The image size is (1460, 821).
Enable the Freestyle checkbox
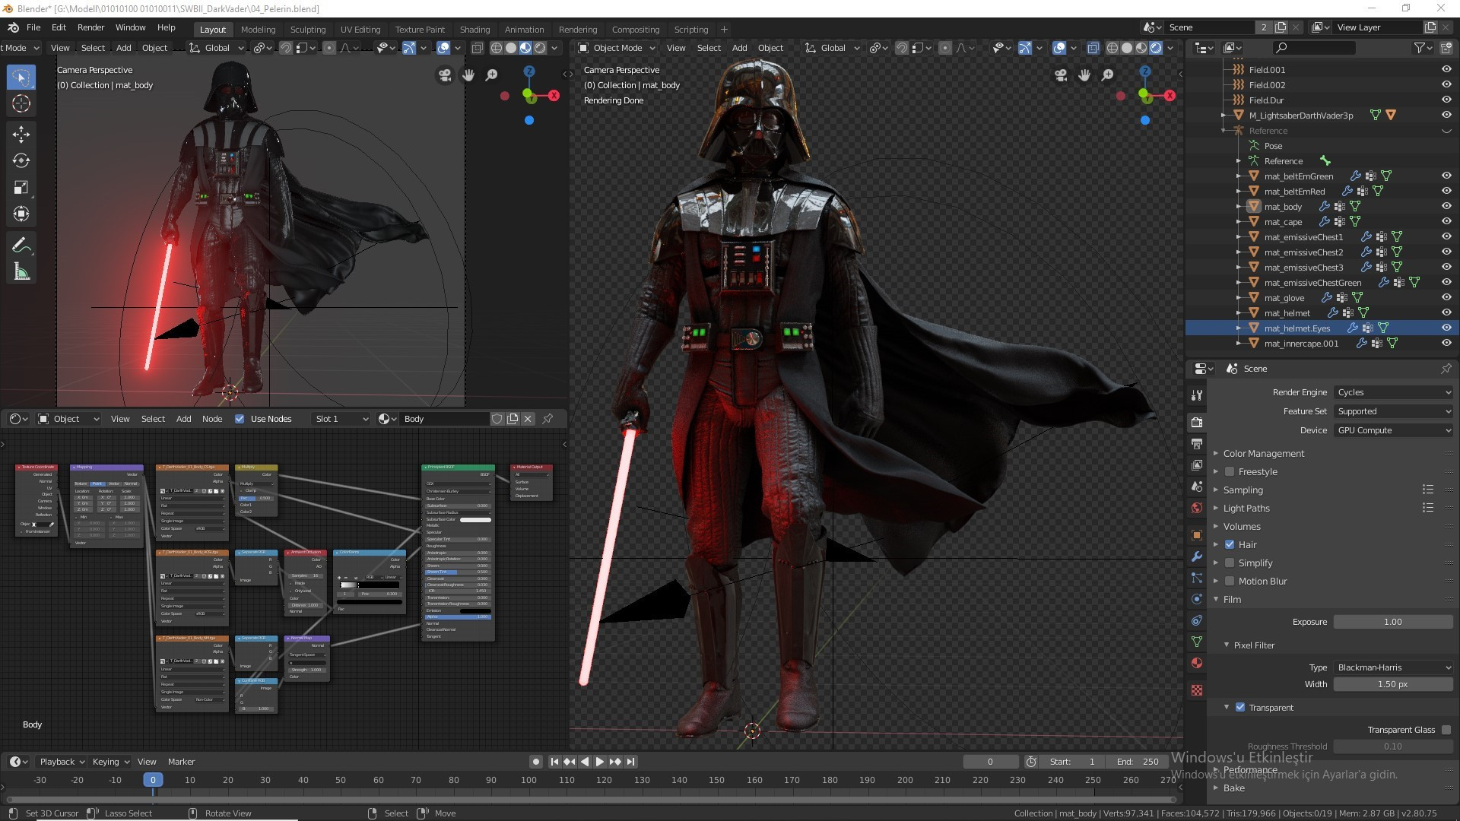(x=1230, y=472)
